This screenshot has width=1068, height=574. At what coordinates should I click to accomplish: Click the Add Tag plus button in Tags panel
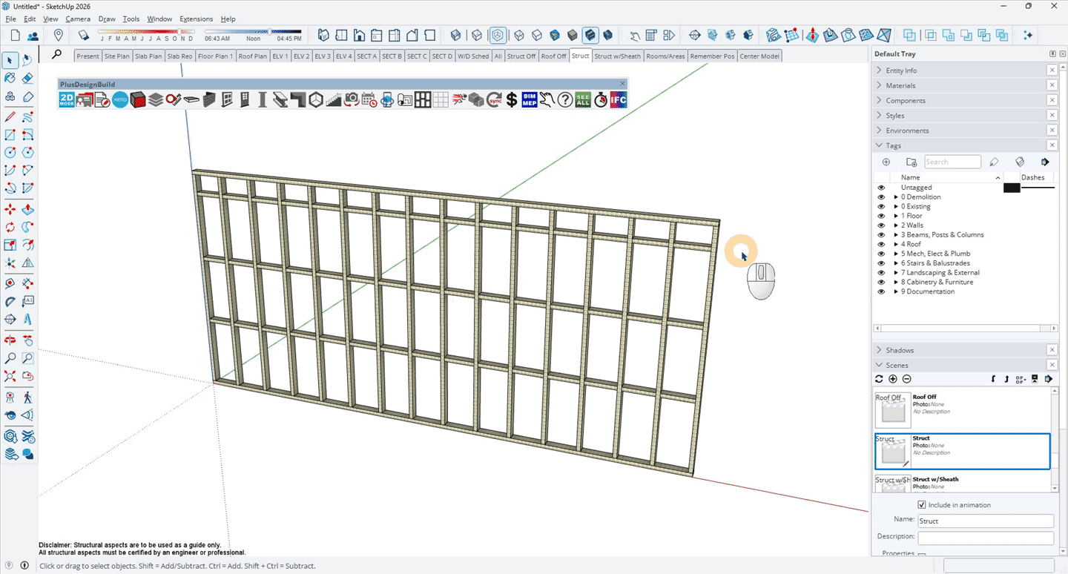(886, 162)
